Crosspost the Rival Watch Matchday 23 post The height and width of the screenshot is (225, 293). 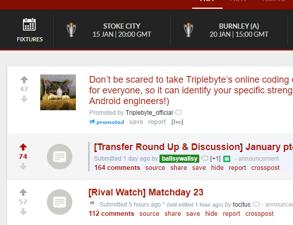coord(259,214)
